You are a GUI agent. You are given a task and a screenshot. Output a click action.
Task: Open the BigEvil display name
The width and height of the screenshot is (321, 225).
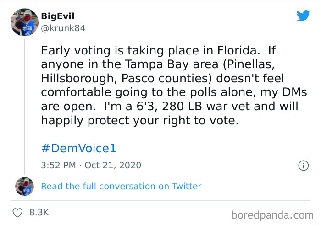57,16
